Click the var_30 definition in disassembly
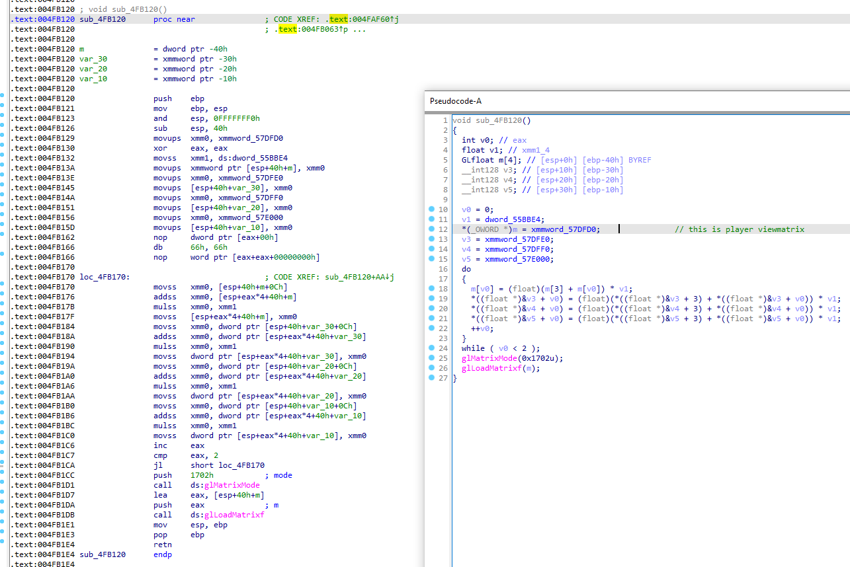Viewport: 850px width, 567px height. [93, 59]
